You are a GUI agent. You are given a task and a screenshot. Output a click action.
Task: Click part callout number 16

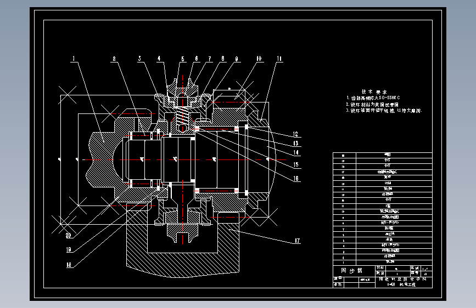click(296, 179)
